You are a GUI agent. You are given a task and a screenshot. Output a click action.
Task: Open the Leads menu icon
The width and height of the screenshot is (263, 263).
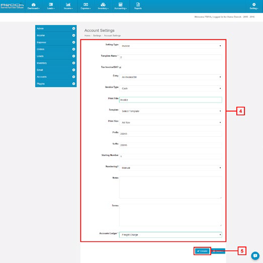point(51,5)
